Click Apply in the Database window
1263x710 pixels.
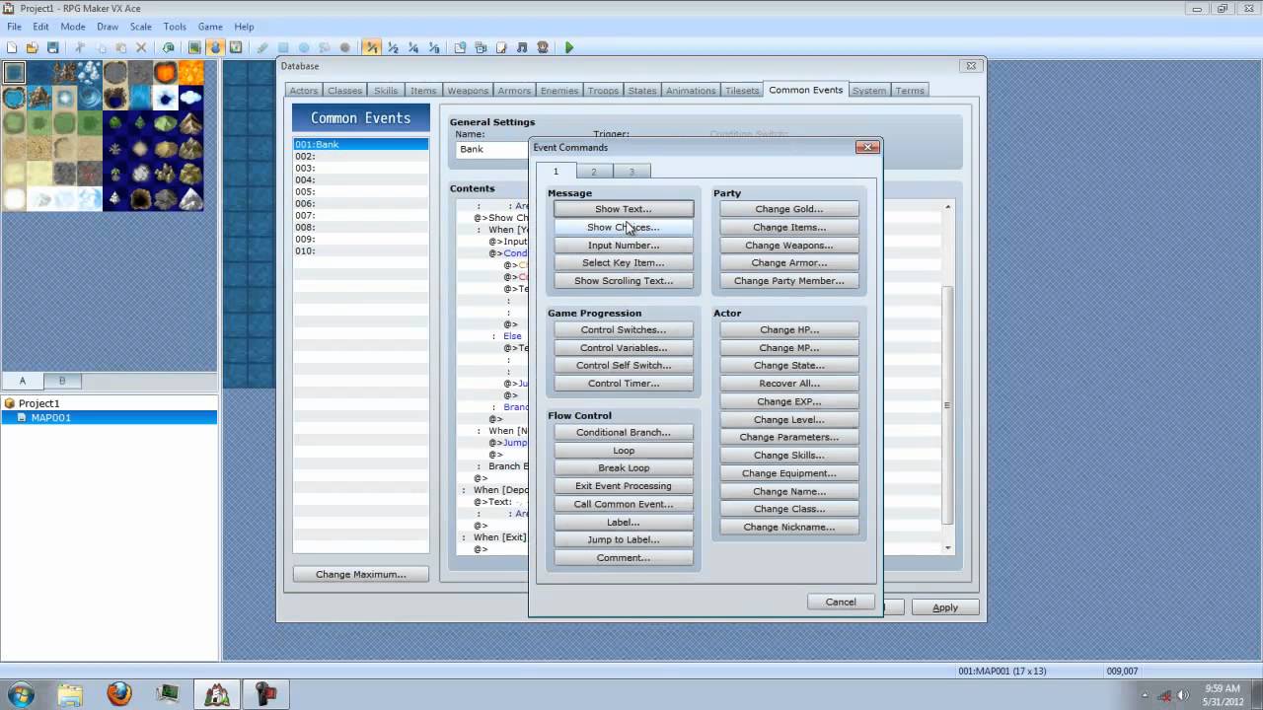click(x=945, y=607)
